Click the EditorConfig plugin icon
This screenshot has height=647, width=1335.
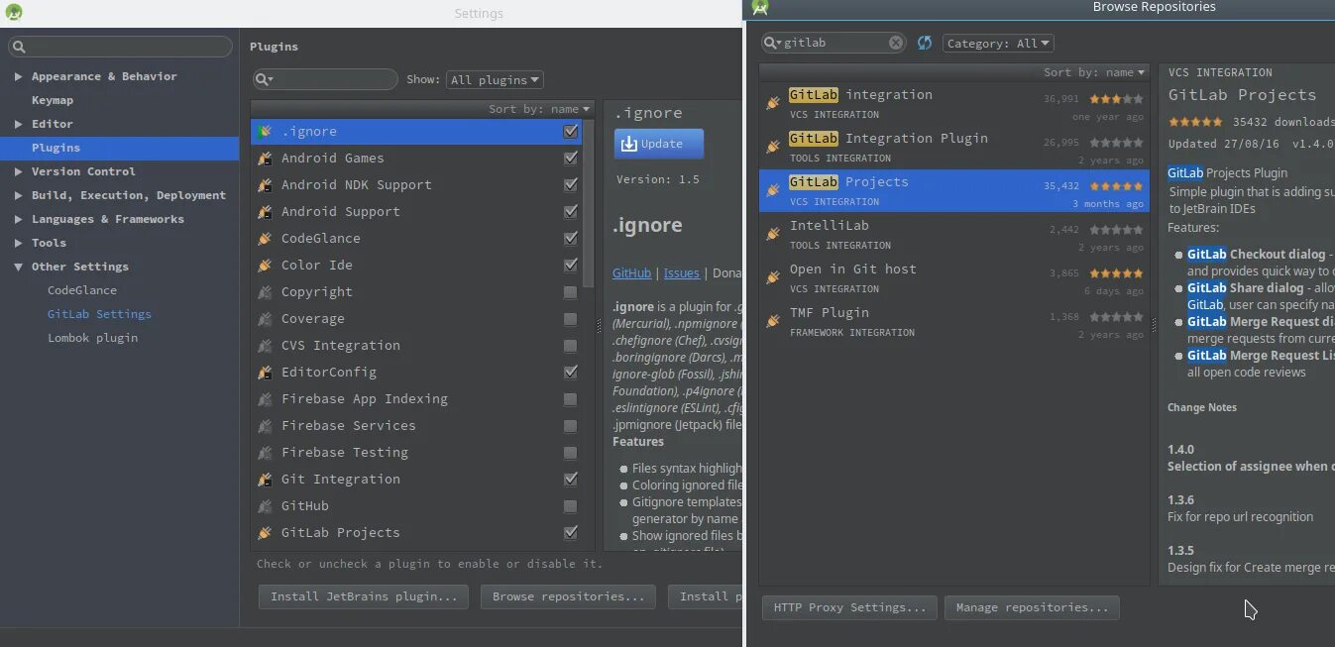point(265,373)
